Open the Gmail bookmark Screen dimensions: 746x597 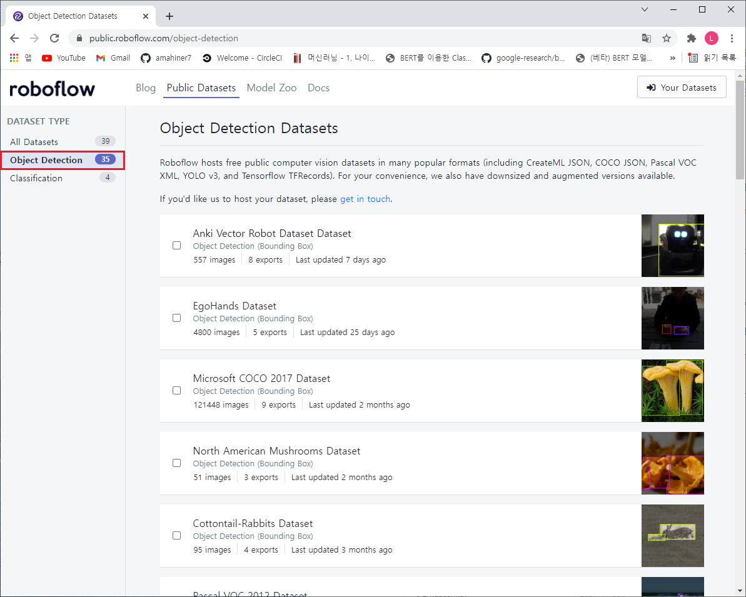coord(113,58)
